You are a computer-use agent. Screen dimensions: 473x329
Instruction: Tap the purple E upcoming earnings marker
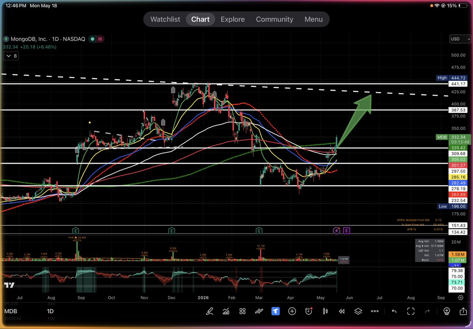(346, 231)
